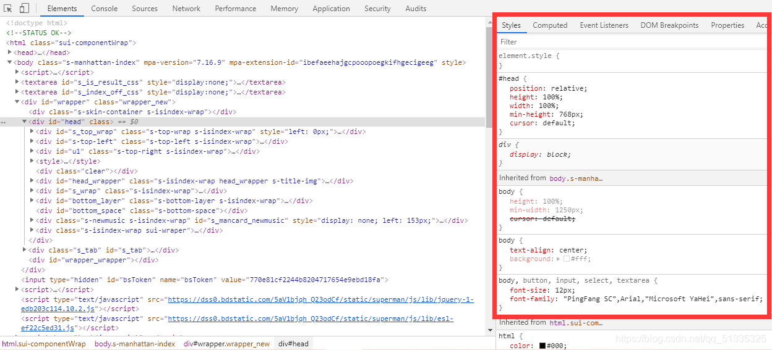Click the div#wrapper.wrapper_new breadcrumb
The image size is (772, 350).
click(227, 344)
